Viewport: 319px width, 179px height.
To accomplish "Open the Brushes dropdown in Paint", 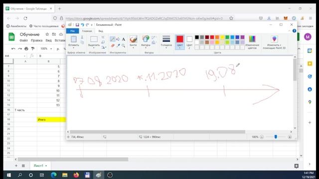I will (133, 48).
